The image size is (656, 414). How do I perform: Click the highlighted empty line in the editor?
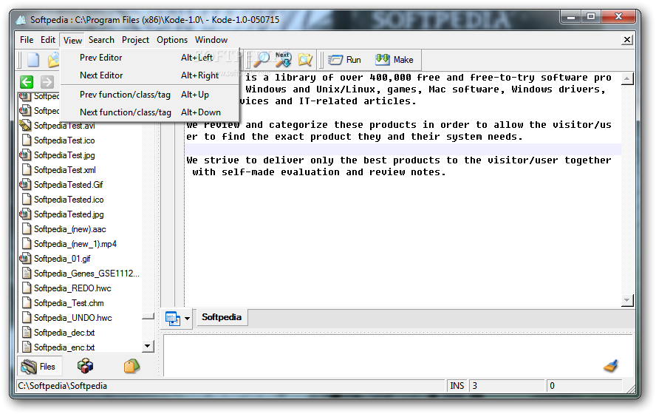(403, 149)
